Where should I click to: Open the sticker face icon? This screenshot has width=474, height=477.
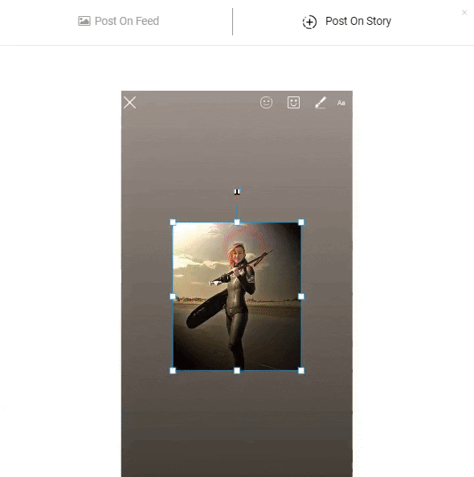(x=293, y=103)
